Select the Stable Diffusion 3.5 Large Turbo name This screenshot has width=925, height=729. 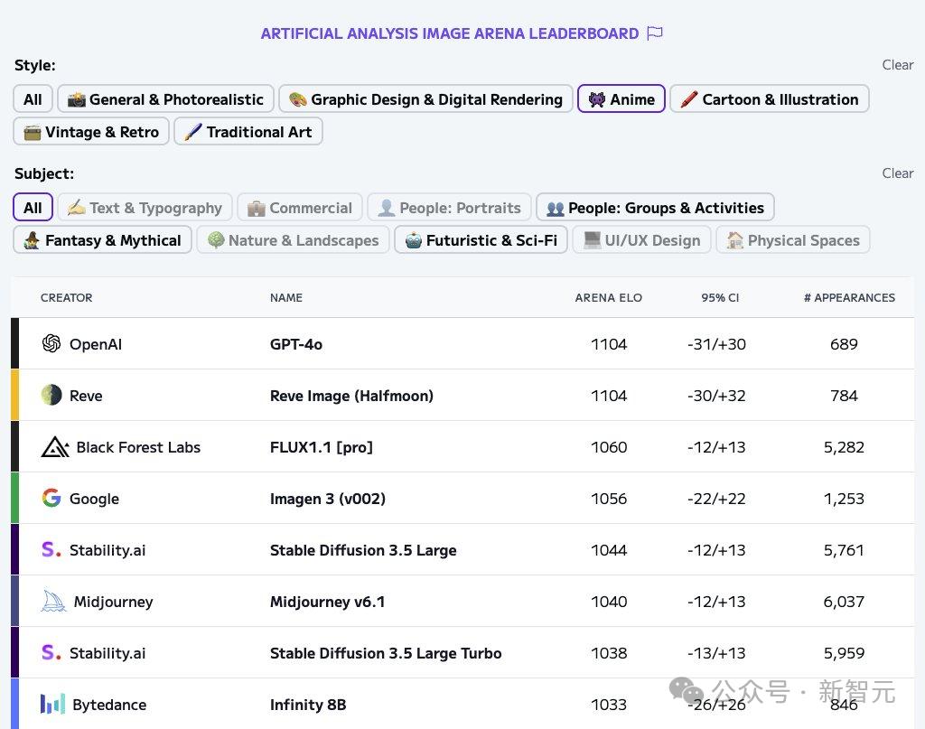386,653
